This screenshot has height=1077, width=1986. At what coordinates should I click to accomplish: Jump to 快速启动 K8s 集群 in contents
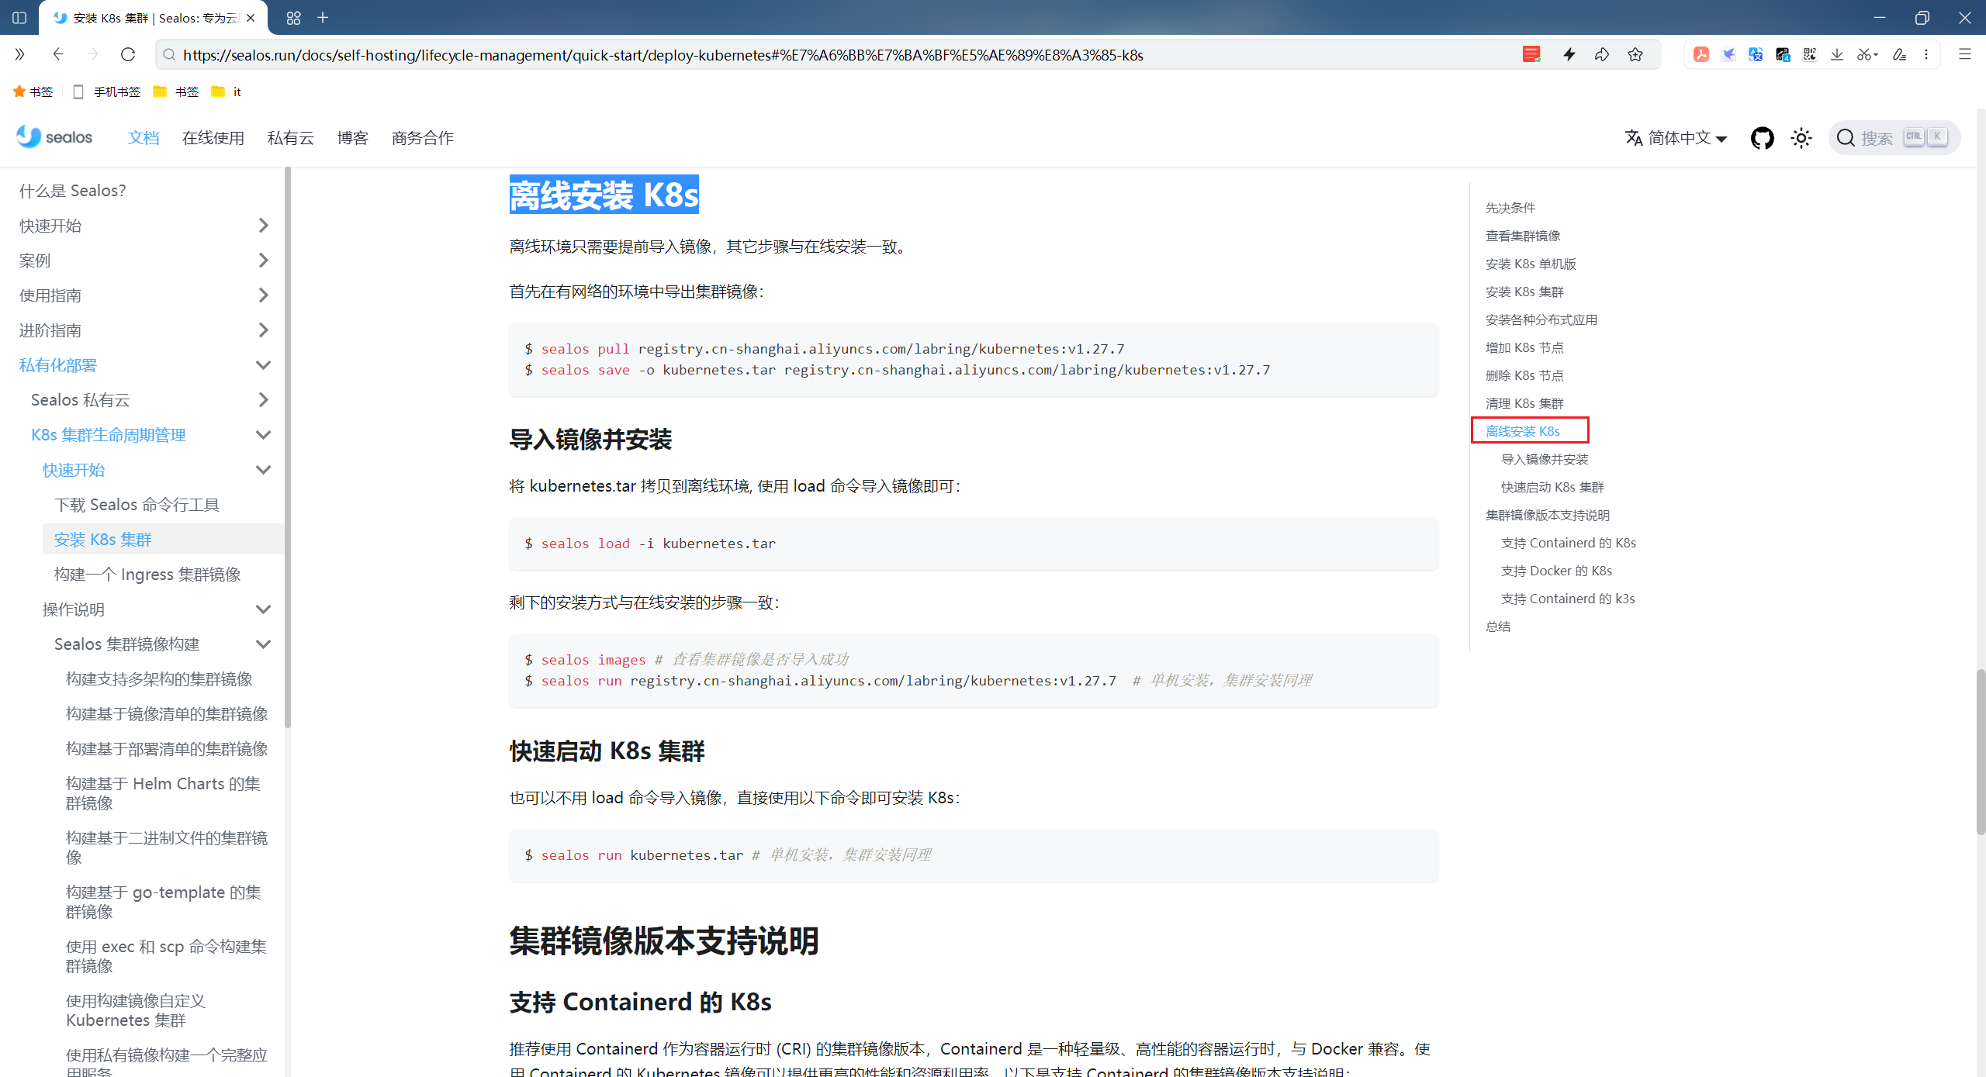point(1552,487)
